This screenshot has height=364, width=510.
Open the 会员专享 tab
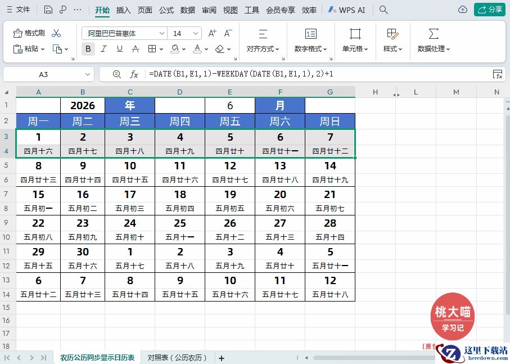pyautogui.click(x=281, y=10)
